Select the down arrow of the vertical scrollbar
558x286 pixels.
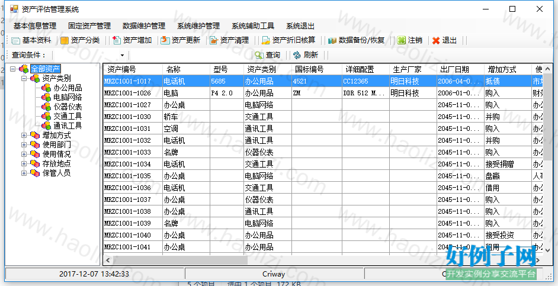(547, 250)
